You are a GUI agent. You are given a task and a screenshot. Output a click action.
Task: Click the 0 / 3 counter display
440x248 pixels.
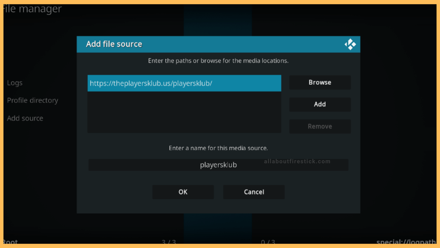coord(269,242)
